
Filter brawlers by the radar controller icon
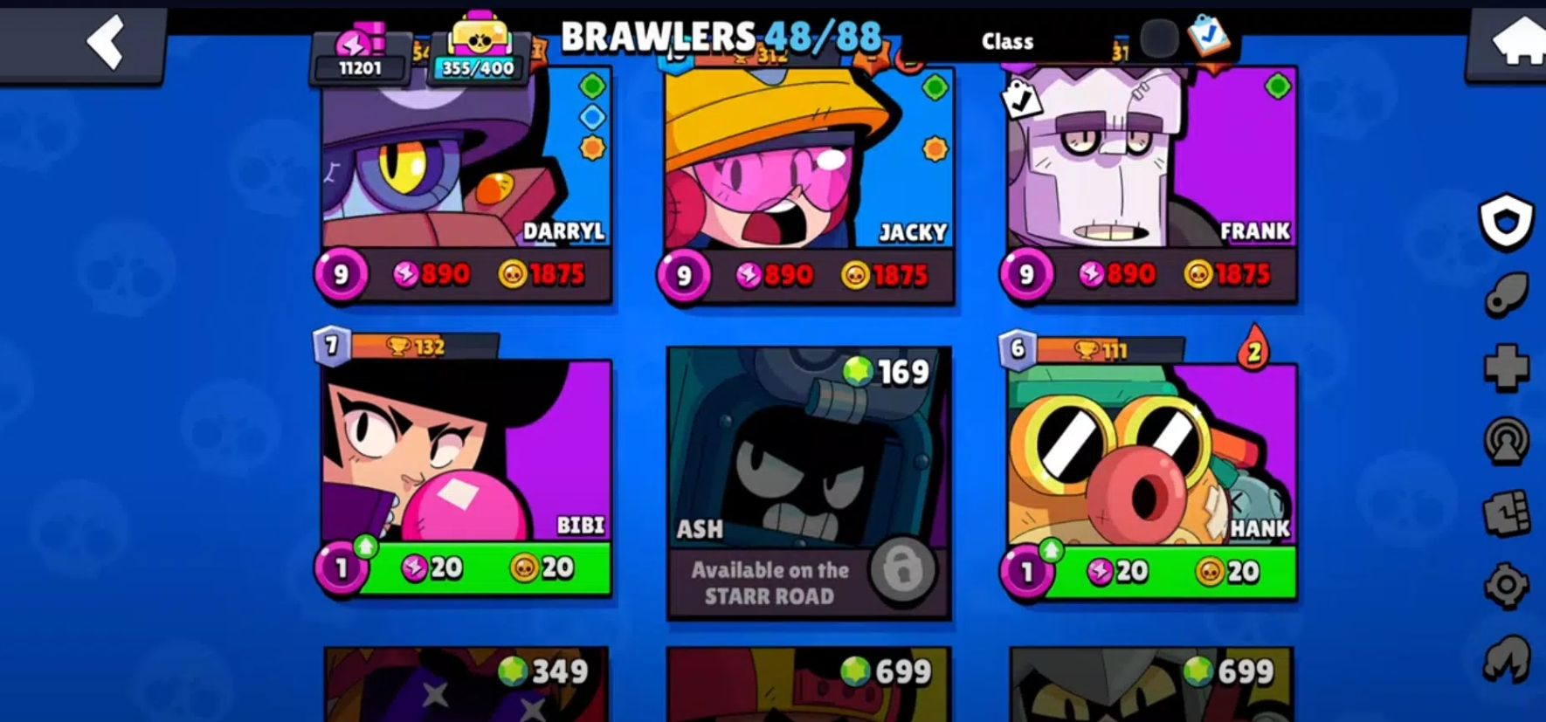click(1507, 440)
